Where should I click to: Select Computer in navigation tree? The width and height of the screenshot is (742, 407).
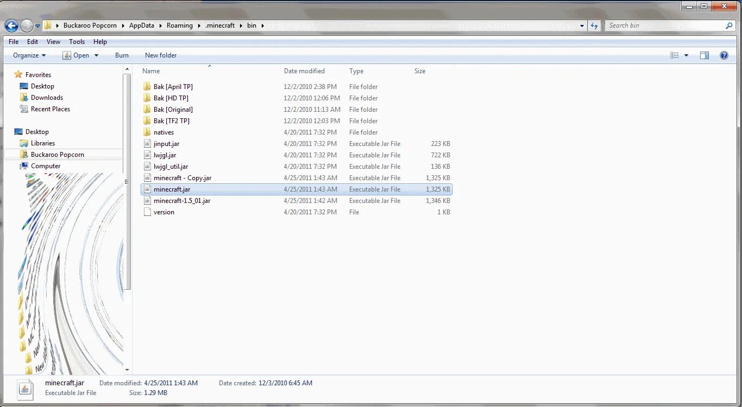[46, 166]
